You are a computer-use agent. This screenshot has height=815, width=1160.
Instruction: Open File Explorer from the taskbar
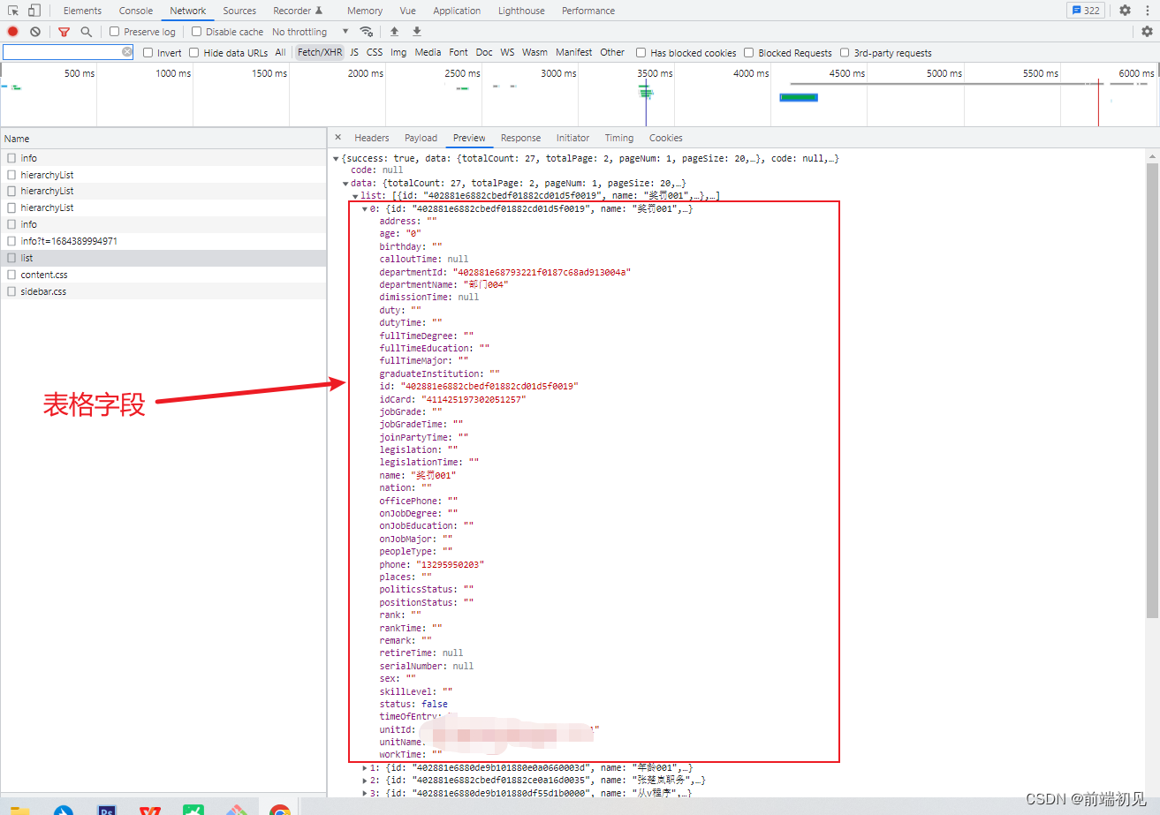click(x=19, y=810)
